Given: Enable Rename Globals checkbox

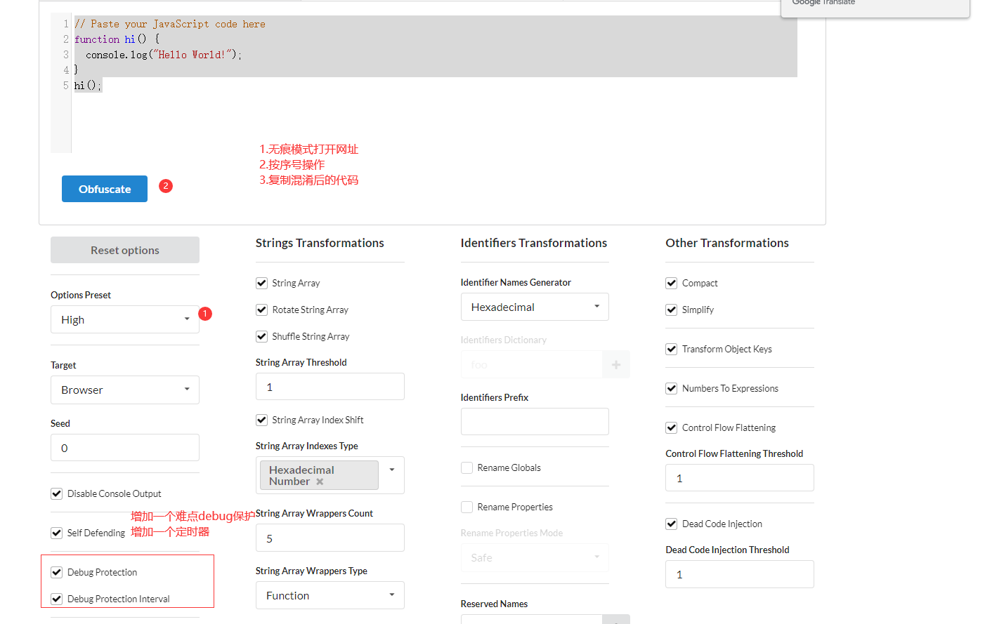Looking at the screenshot, I should 467,467.
